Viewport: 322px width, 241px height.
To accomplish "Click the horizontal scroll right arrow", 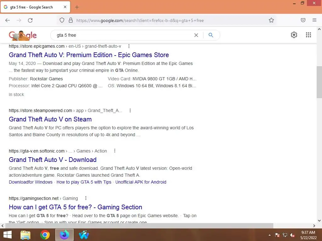I will [314, 226].
